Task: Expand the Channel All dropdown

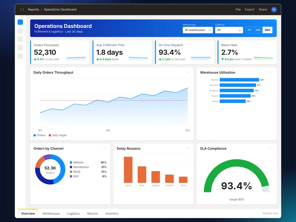Action: (229, 30)
